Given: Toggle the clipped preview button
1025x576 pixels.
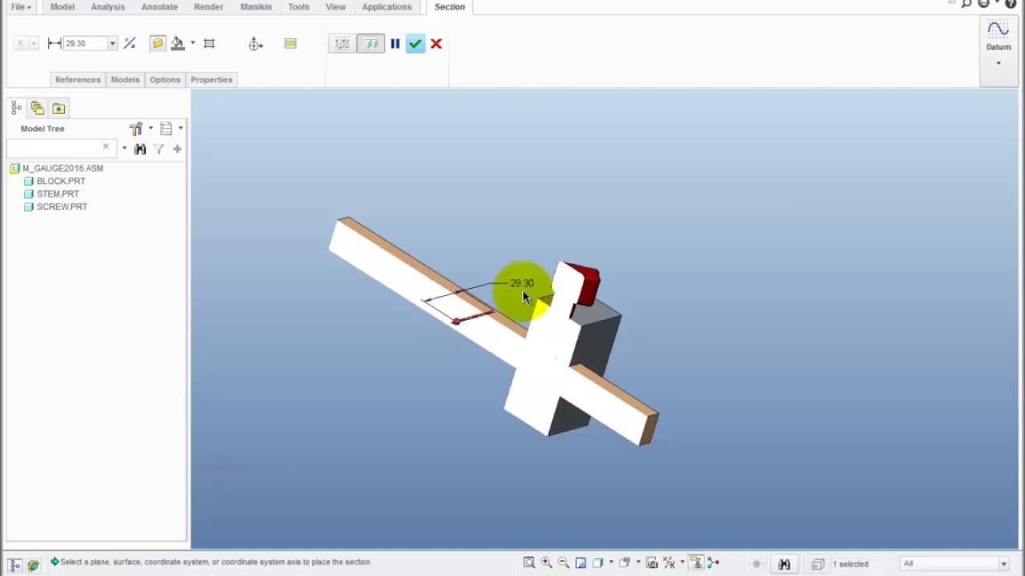Looking at the screenshot, I should [x=371, y=44].
